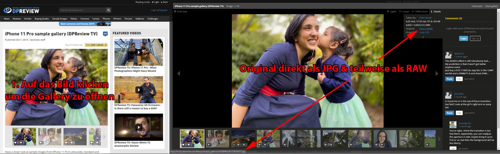Click the DPReview logo
The width and height of the screenshot is (500, 154).
click(21, 10)
